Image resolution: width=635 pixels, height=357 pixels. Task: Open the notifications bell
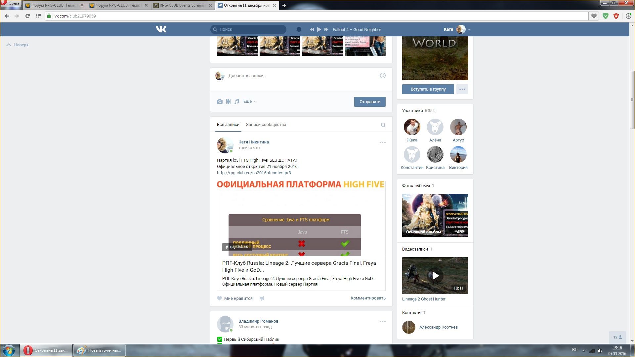click(299, 29)
